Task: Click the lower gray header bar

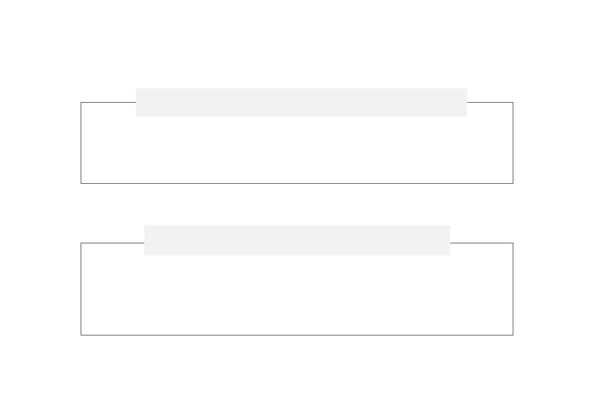Action: [297, 240]
